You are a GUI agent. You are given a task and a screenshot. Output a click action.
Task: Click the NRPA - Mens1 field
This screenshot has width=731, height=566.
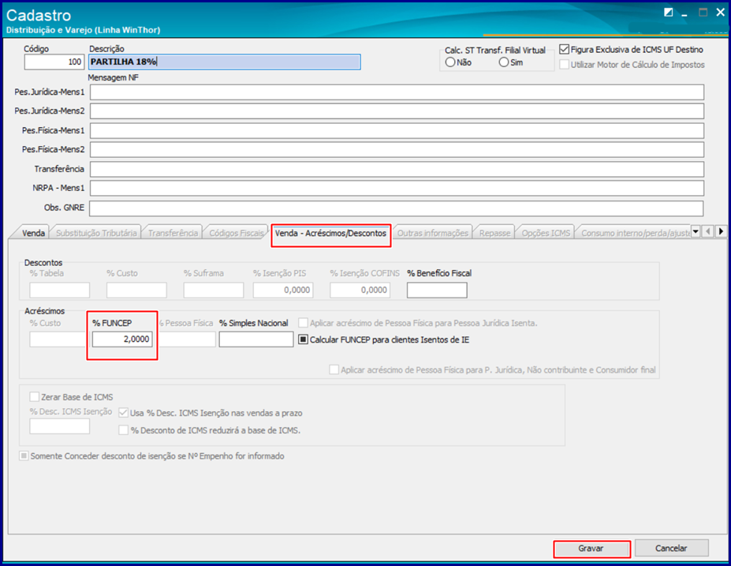397,188
